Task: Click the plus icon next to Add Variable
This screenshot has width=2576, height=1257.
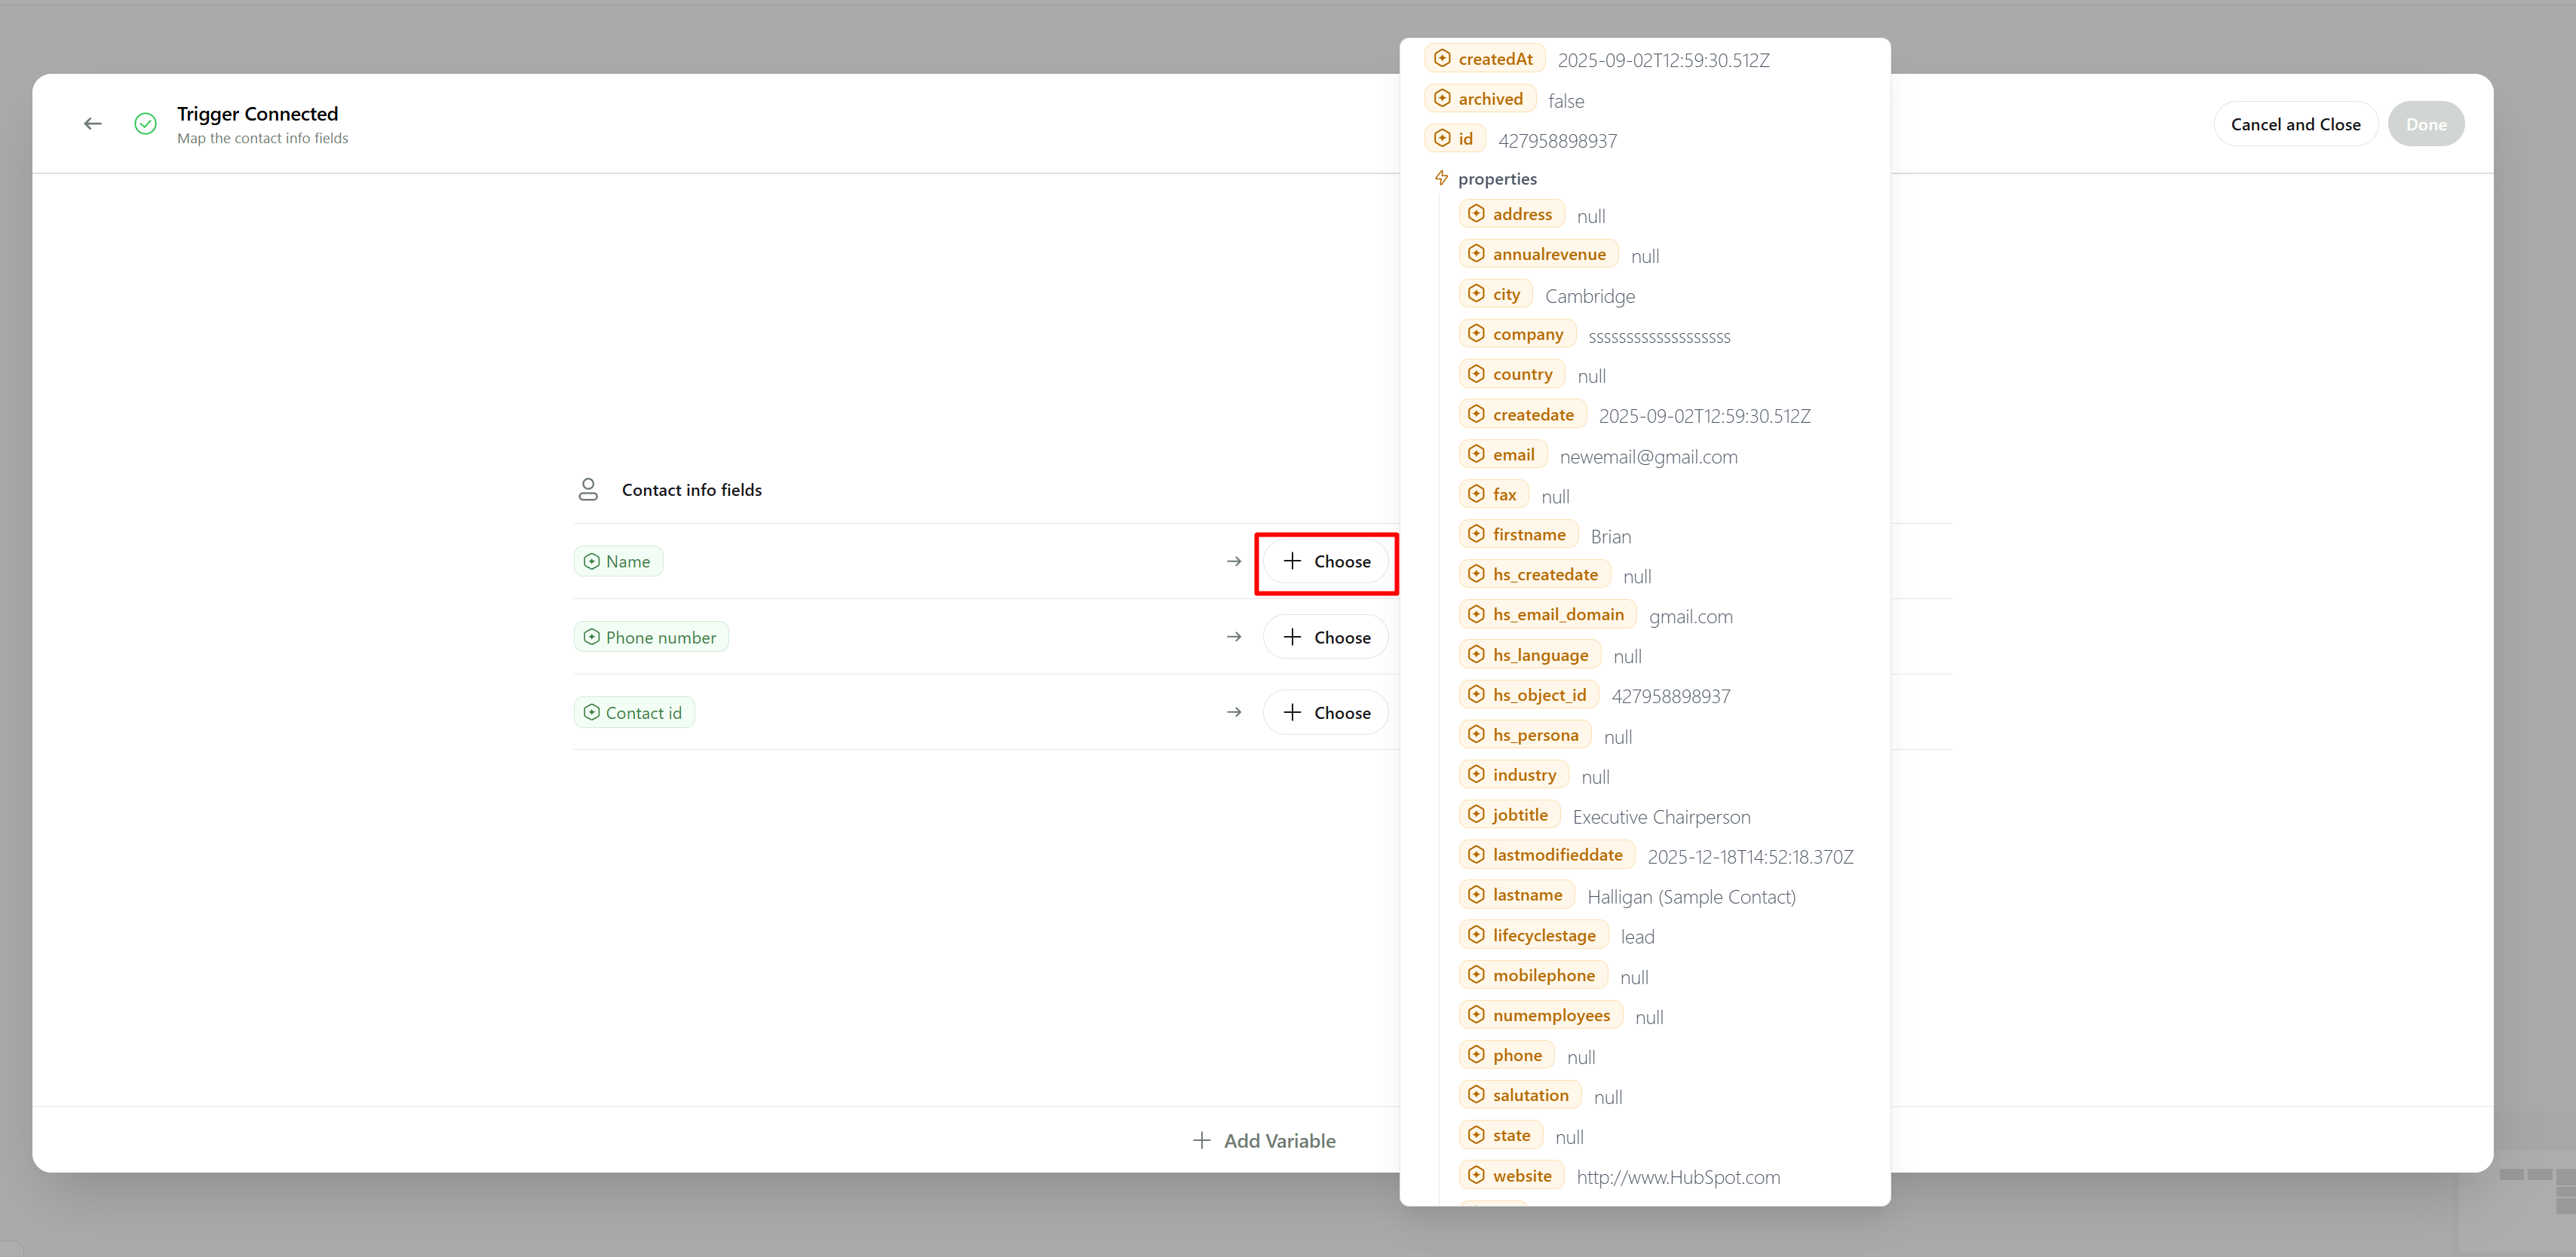Action: [x=1202, y=1140]
